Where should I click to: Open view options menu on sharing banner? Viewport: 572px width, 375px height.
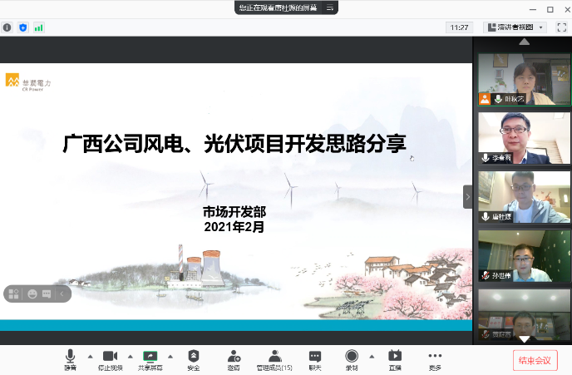point(330,7)
